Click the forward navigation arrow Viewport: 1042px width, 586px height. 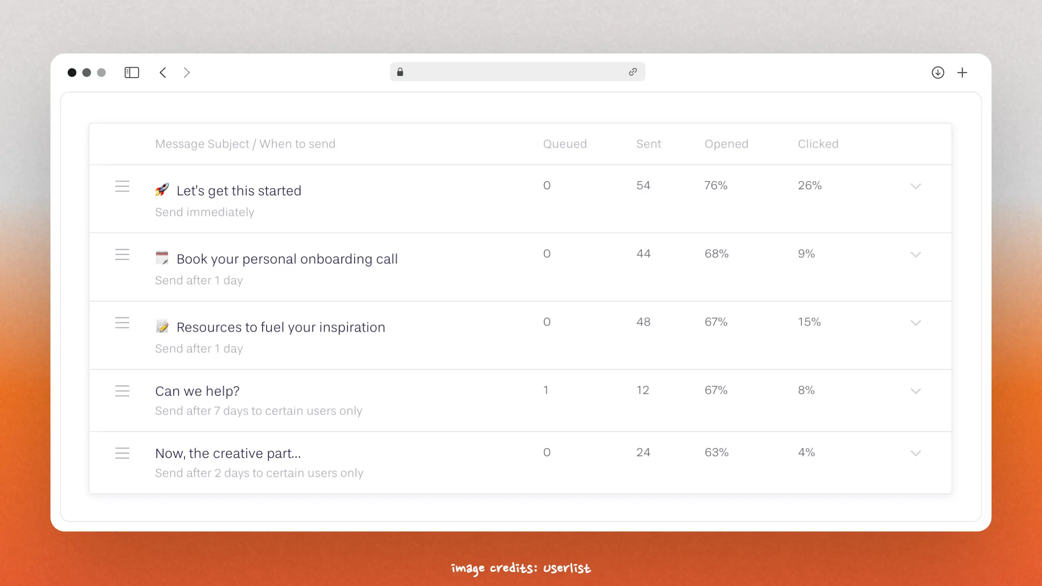point(186,72)
